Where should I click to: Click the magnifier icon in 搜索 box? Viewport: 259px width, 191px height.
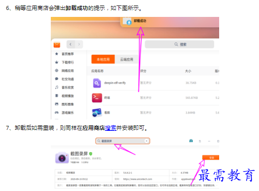(176, 44)
